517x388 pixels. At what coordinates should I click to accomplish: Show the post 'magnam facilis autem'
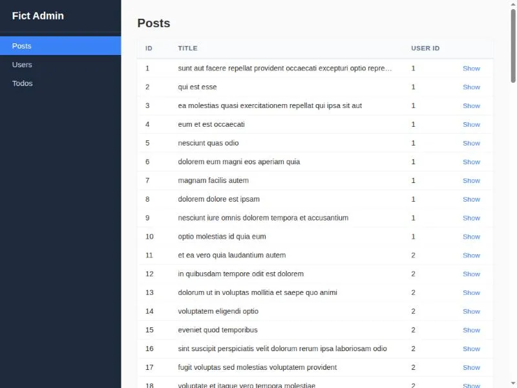coord(471,180)
